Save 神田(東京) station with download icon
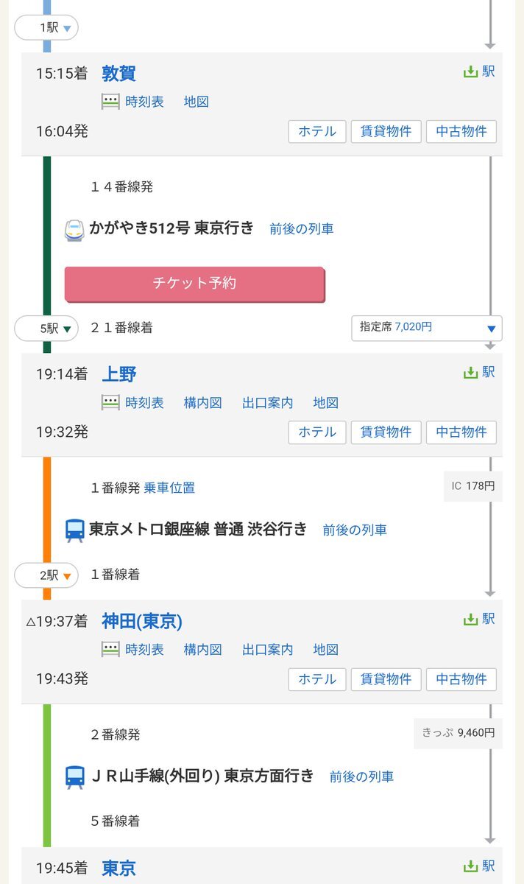 coord(479,620)
